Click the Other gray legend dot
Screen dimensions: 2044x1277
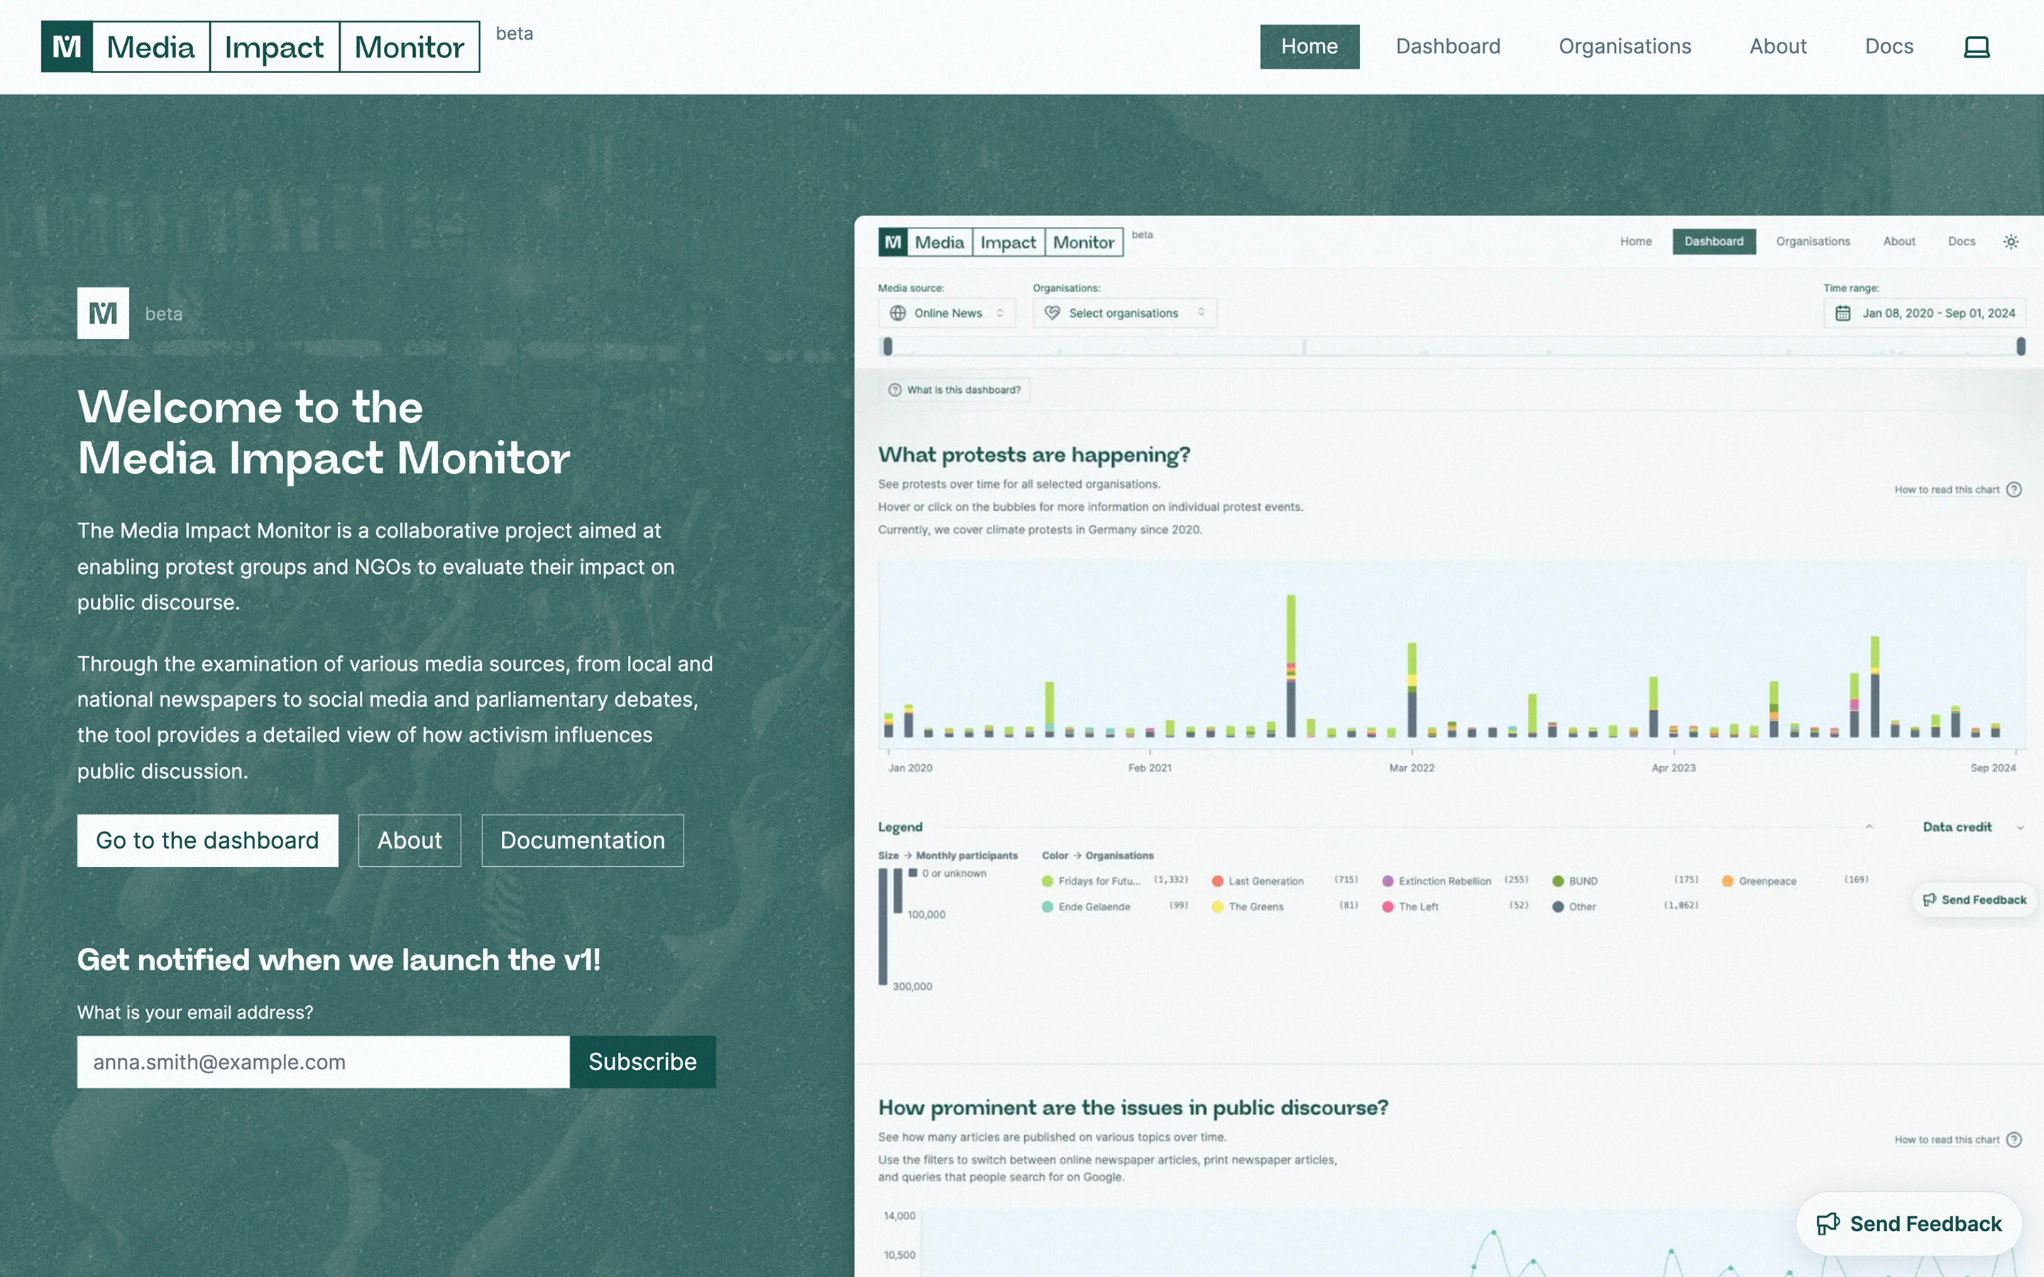pos(1559,906)
